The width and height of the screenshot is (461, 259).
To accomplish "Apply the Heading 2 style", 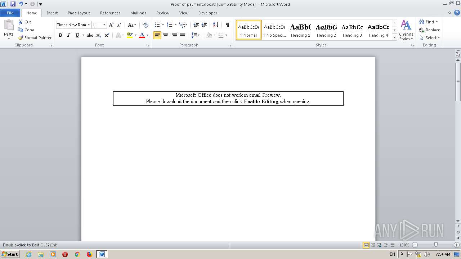I will click(326, 30).
